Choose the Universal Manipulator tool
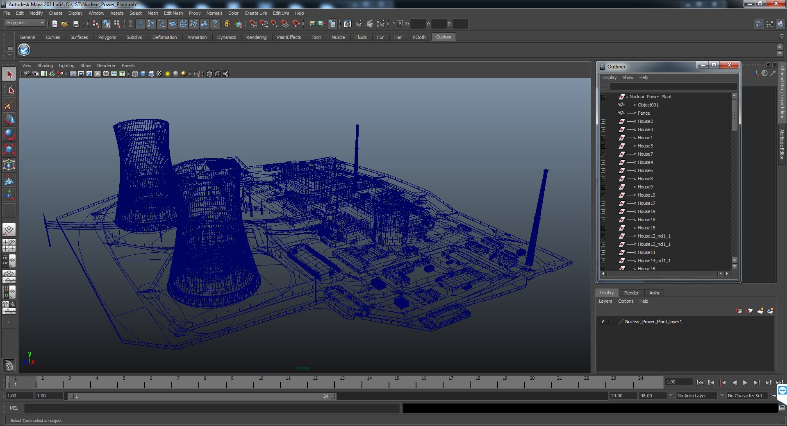Screen dimensions: 787x426 [9, 165]
